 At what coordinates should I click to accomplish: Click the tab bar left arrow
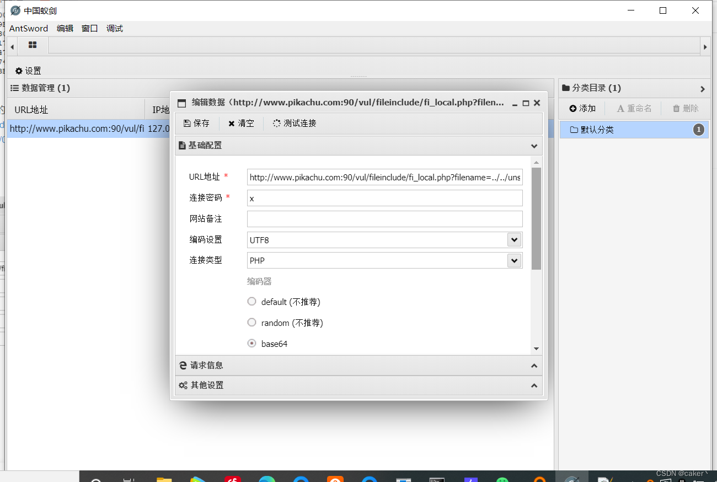coord(12,47)
